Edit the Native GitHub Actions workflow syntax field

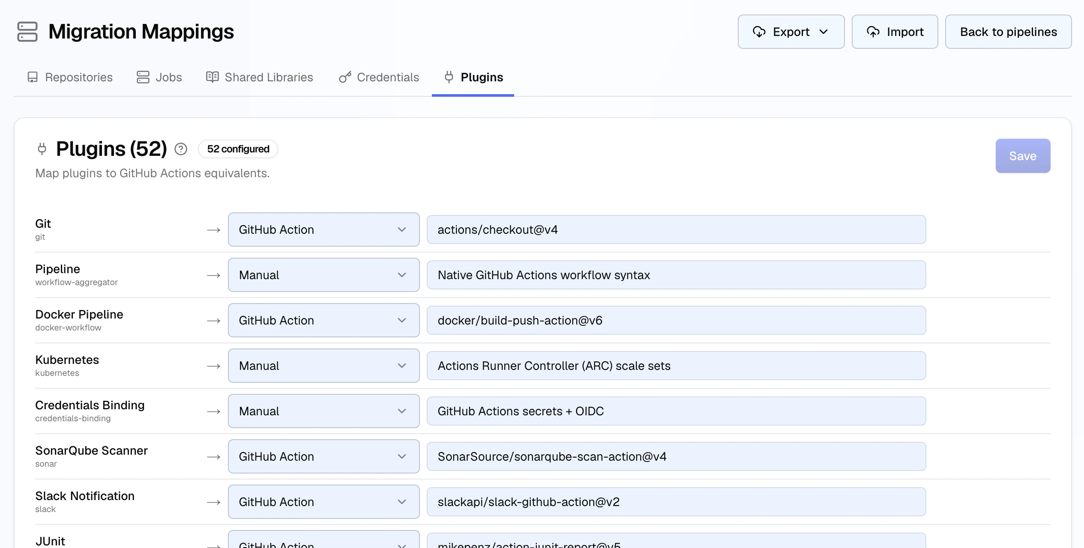click(x=676, y=275)
